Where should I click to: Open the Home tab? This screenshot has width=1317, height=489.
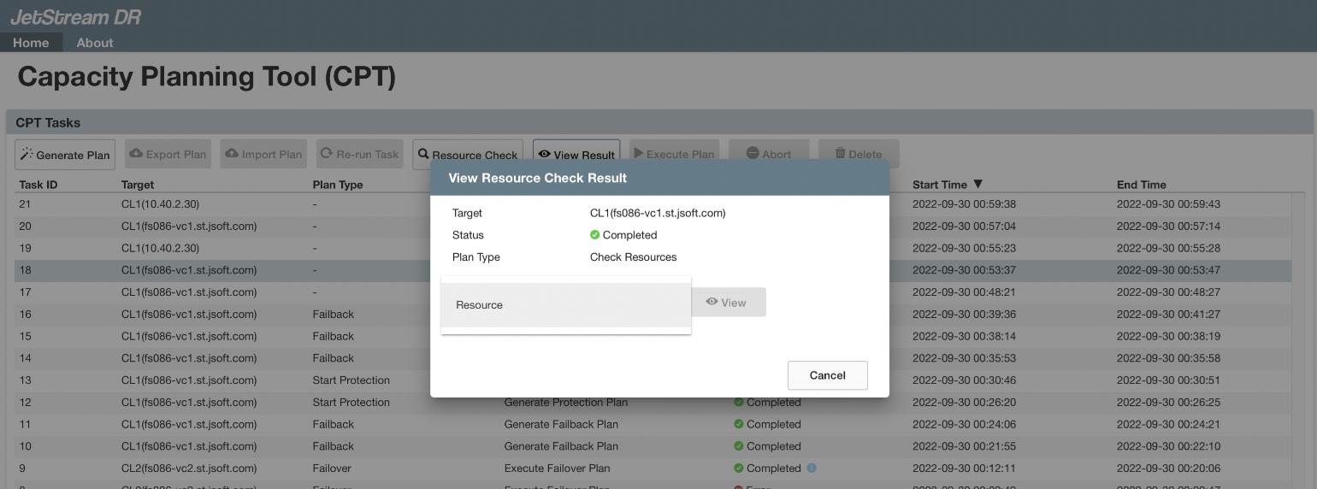tap(31, 43)
